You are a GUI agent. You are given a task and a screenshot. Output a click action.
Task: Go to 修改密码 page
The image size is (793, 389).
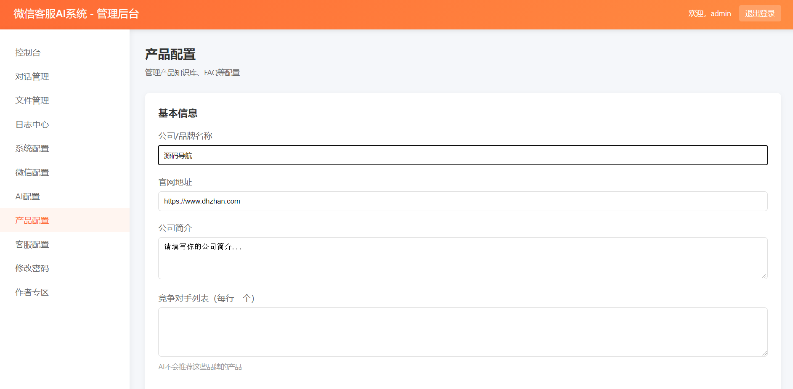32,268
